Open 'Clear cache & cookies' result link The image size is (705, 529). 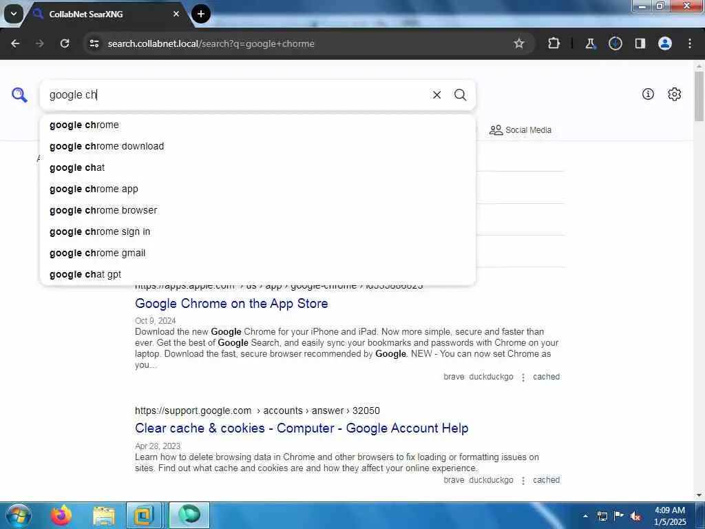[x=302, y=428]
